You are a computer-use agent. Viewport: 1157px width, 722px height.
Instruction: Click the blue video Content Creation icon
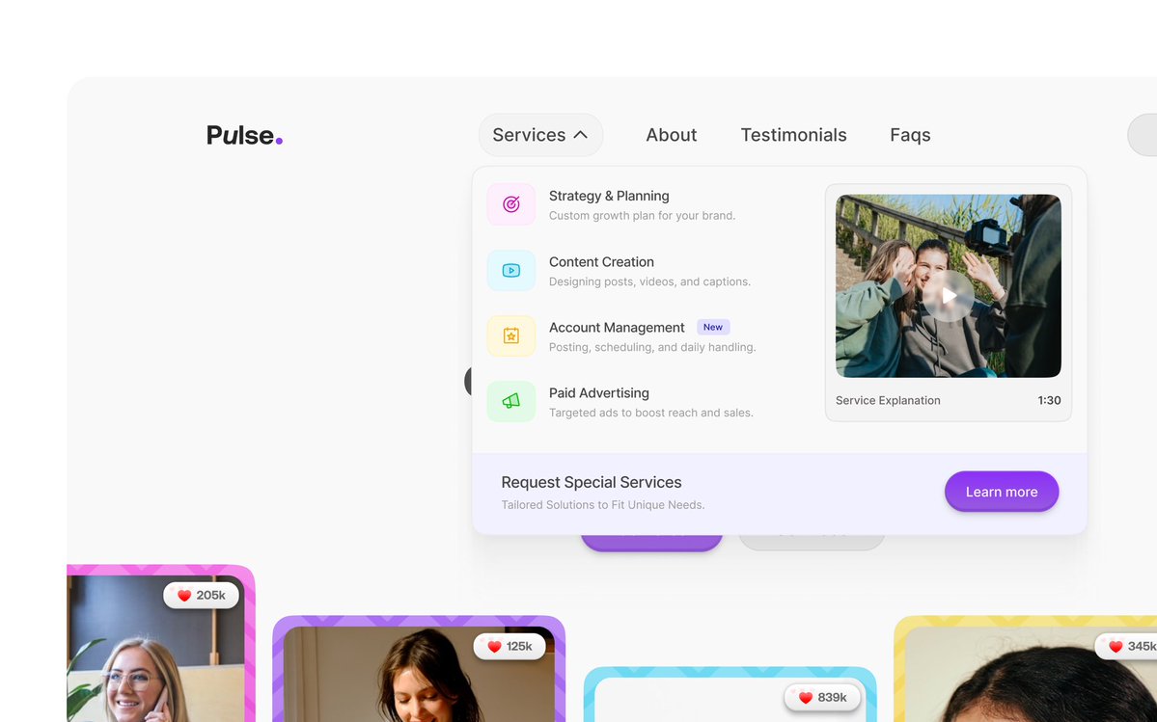tap(510, 270)
